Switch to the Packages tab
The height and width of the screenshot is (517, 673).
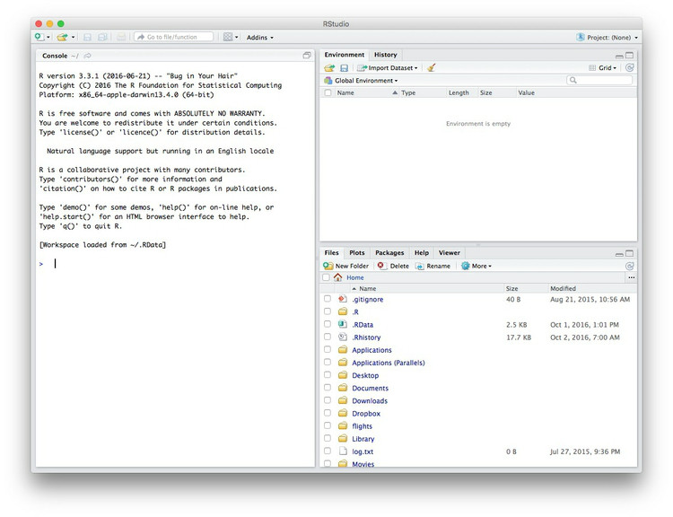coord(389,252)
